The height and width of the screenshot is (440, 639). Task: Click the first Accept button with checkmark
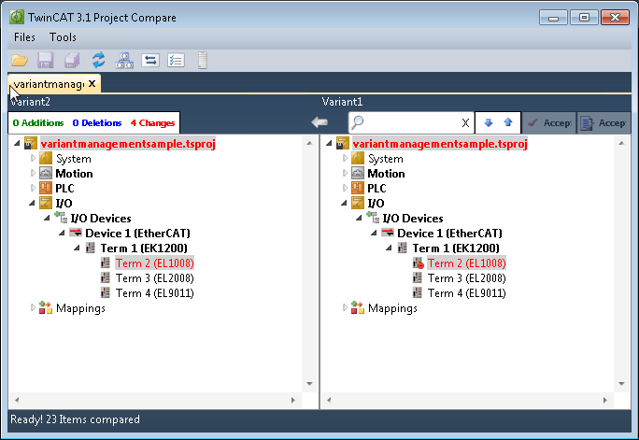tap(547, 122)
